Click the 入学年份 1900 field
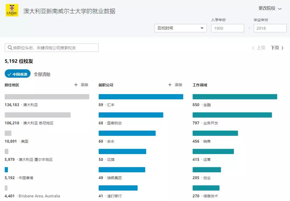The width and height of the screenshot is (290, 201). pos(227,28)
